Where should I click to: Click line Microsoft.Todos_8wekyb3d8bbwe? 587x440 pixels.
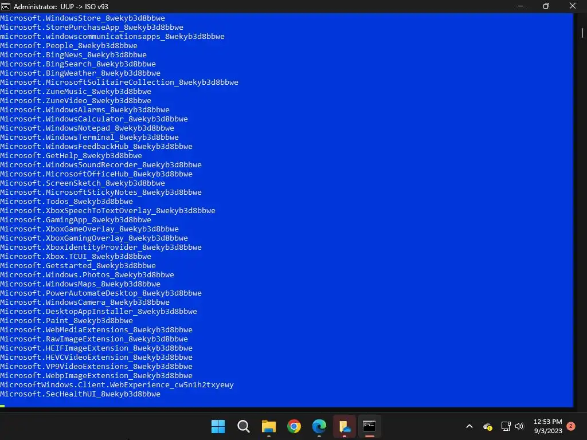66,201
